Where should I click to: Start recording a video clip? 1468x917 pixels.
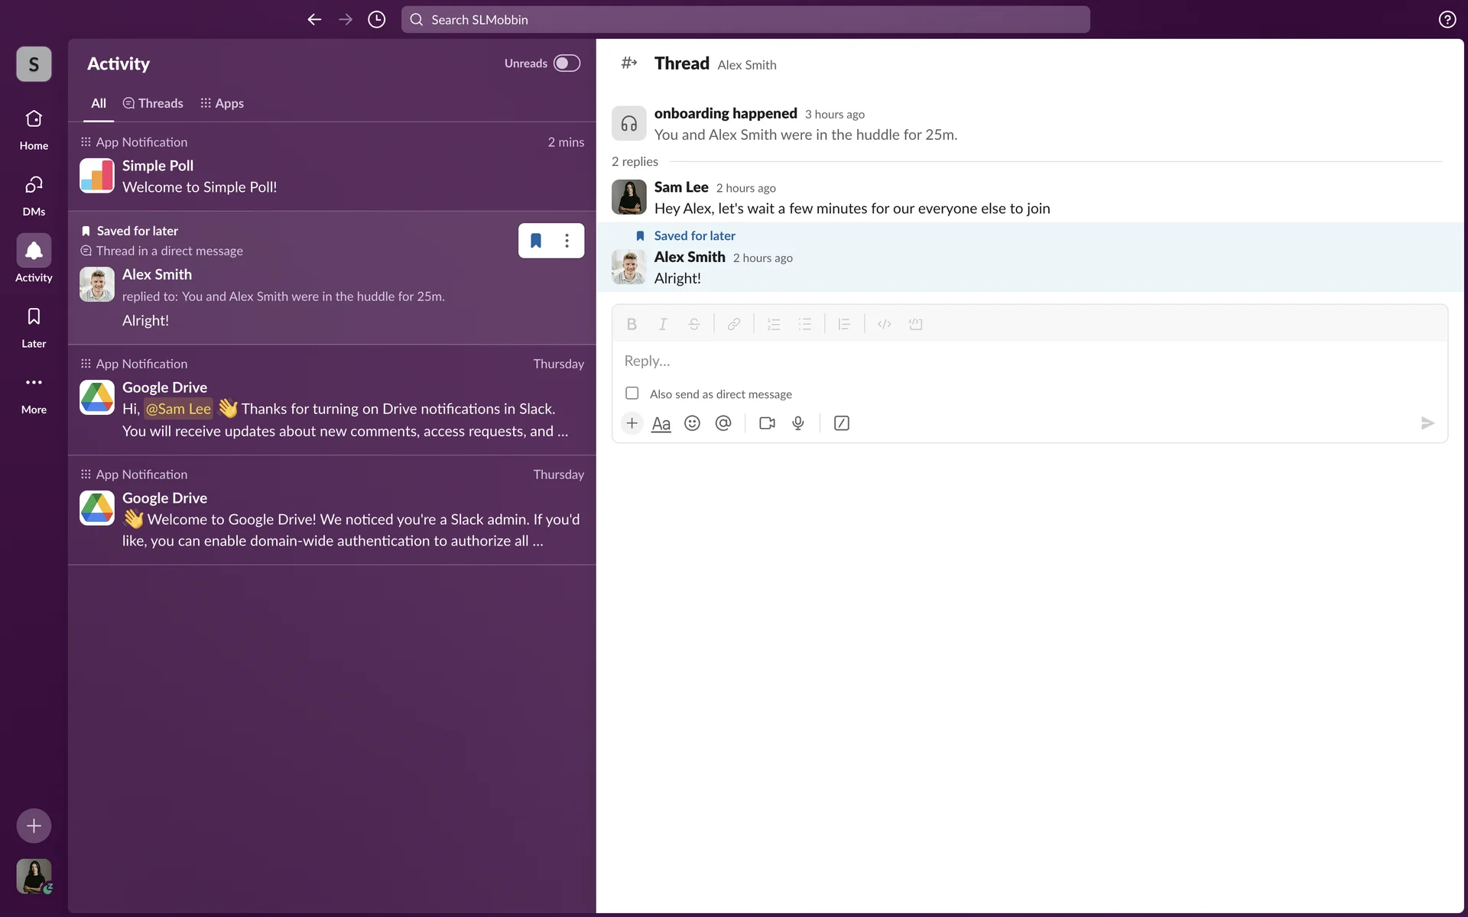pos(767,423)
